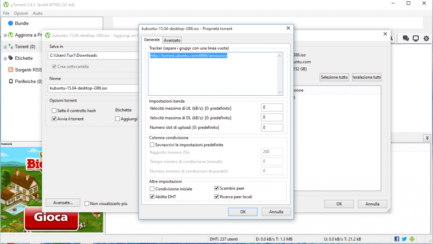Click the Salva in path field
Viewport: 433px width, 244px height.
[93, 55]
